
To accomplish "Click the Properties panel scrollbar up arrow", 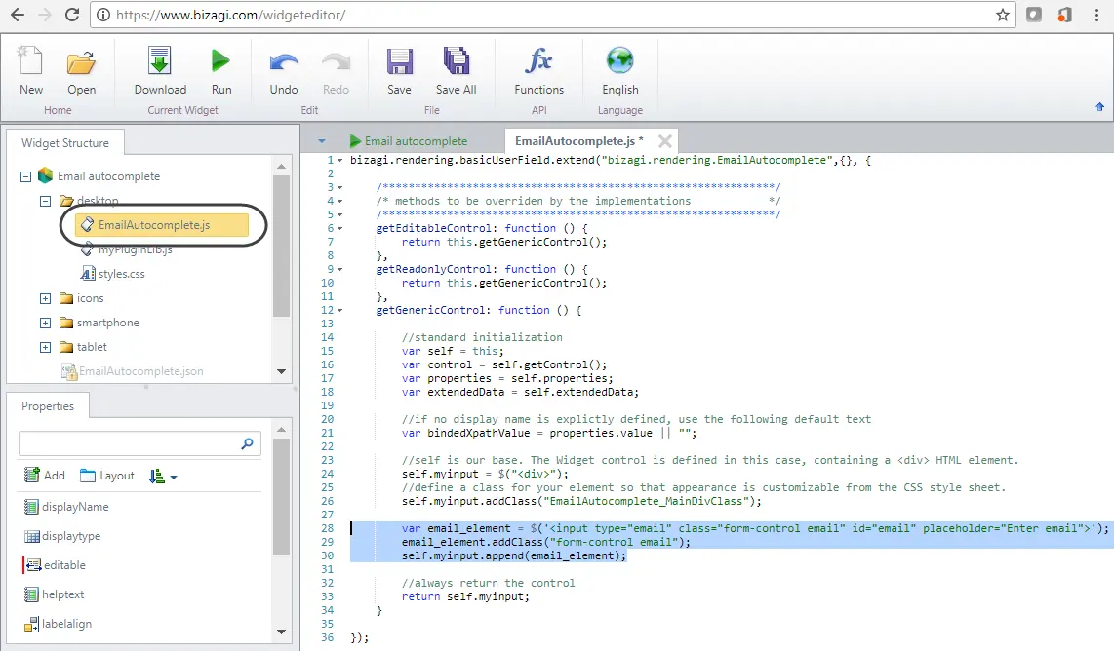I will 281,430.
